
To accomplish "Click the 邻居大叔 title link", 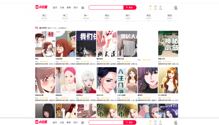I will (120, 59).
